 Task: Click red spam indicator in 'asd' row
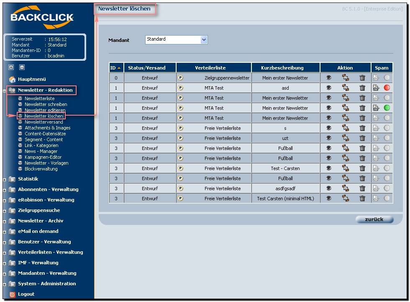[387, 88]
